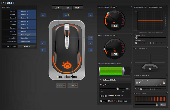Open the Scroll Down action dropdown
The image size is (170, 110).
coord(27,42)
